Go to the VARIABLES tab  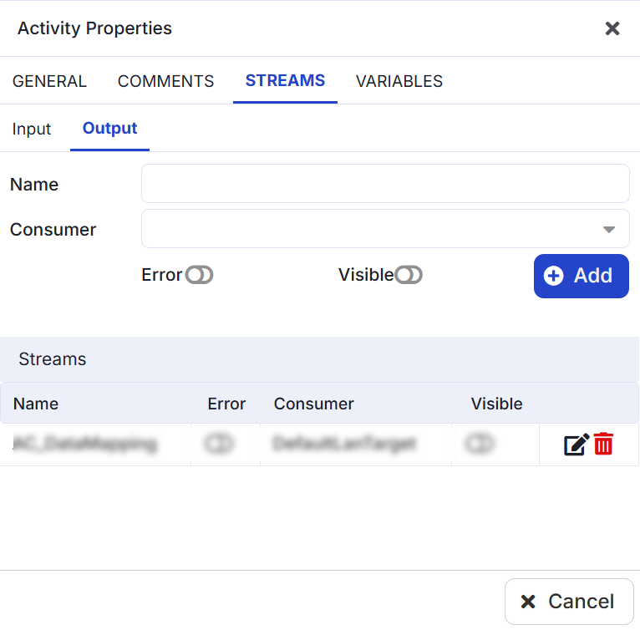click(x=399, y=81)
